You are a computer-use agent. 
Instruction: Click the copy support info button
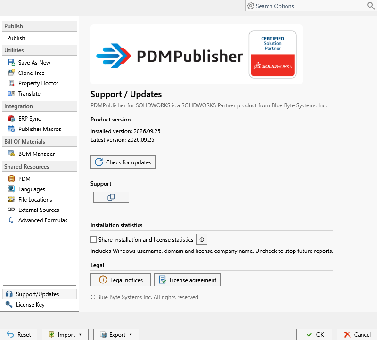click(x=111, y=197)
